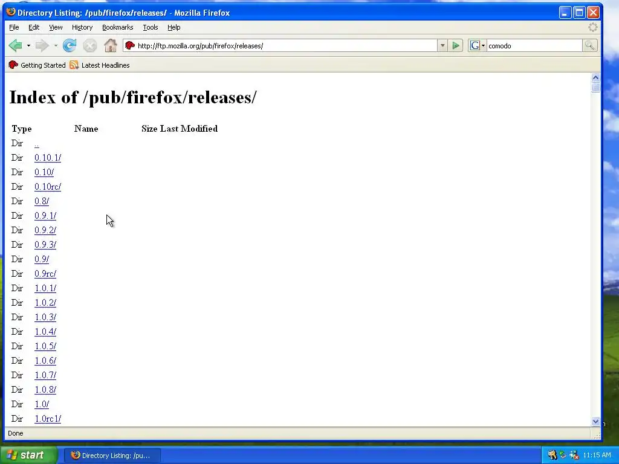Open the 0.8/ directory link
The height and width of the screenshot is (464, 619).
point(42,201)
